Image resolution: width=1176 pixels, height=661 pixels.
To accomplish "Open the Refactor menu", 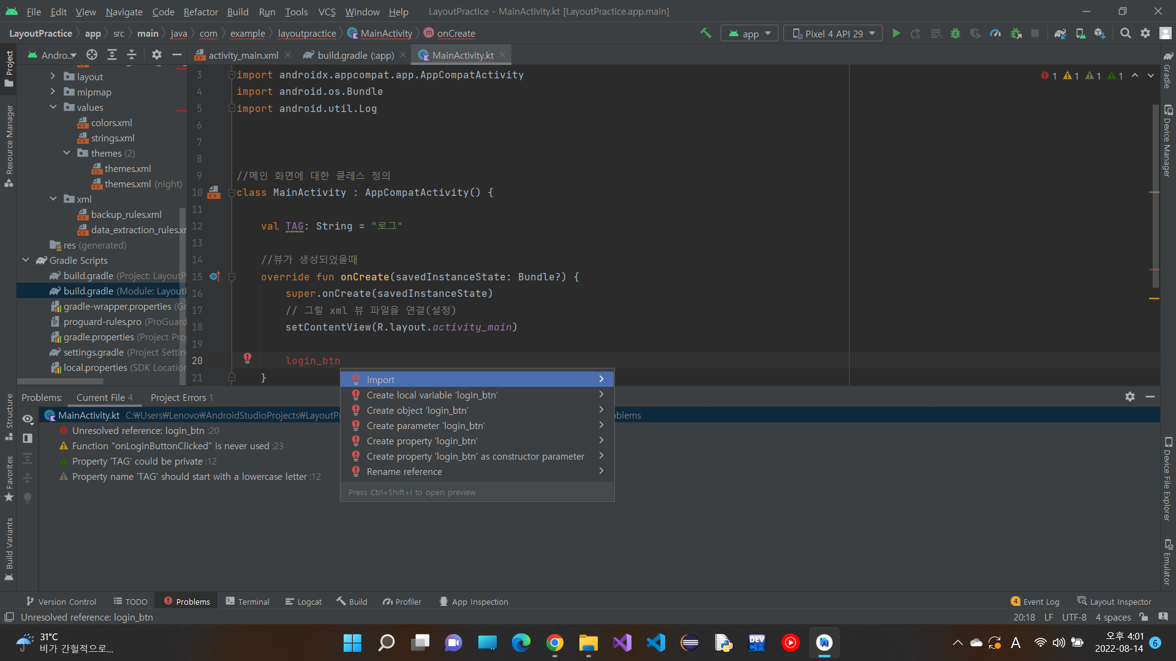I will click(x=200, y=12).
